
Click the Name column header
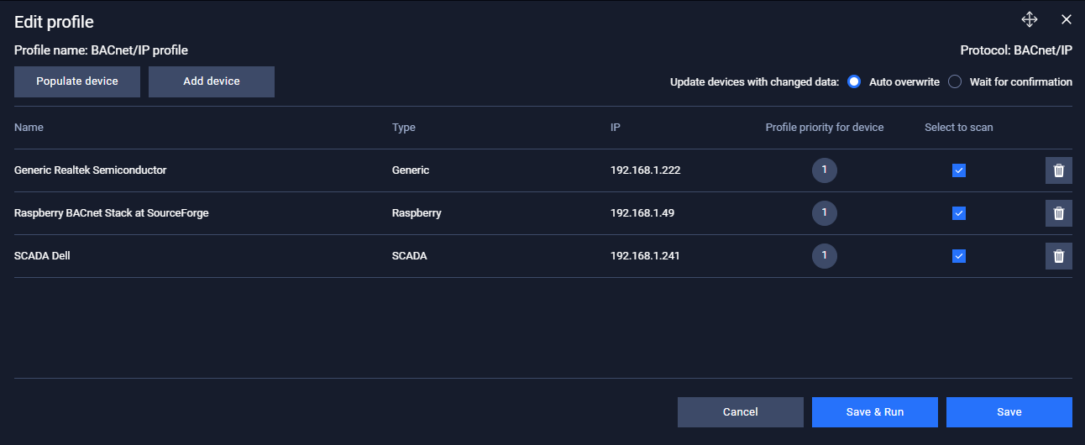coord(29,128)
